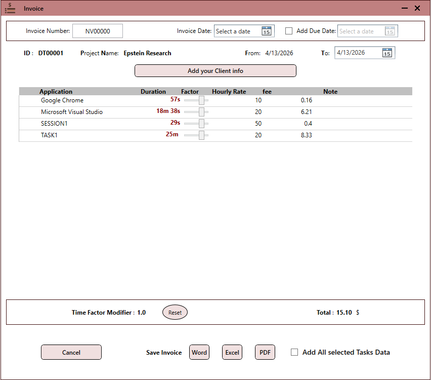The width and height of the screenshot is (431, 380).
Task: Open the Due Date calendar picker icon
Action: coord(391,31)
